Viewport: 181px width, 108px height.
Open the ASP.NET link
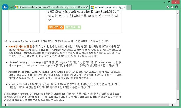21,50
